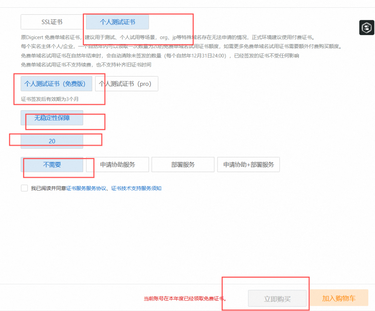Image resolution: width=375 pixels, height=311 pixels.
Task: Click the 加入购物车 button
Action: click(339, 298)
